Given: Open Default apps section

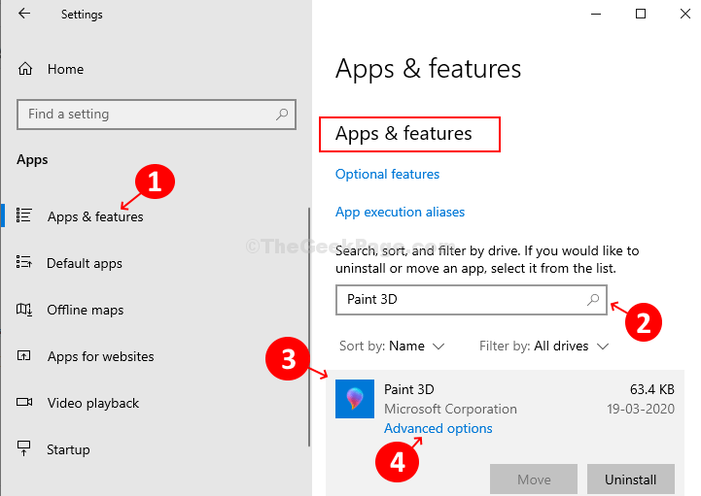Looking at the screenshot, I should pos(85,263).
